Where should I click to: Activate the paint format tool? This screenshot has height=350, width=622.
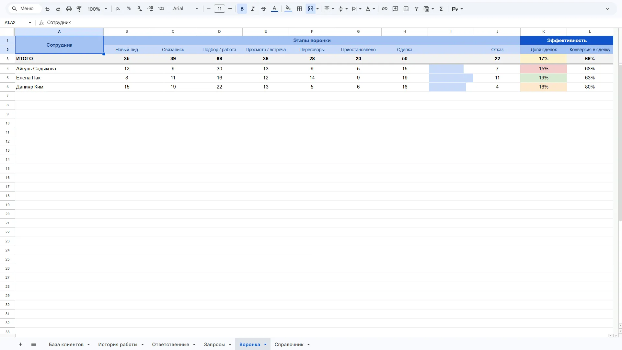[79, 9]
